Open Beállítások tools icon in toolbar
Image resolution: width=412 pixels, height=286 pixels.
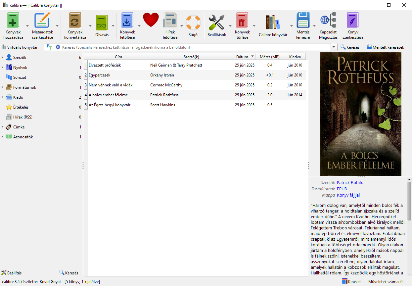pos(216,23)
